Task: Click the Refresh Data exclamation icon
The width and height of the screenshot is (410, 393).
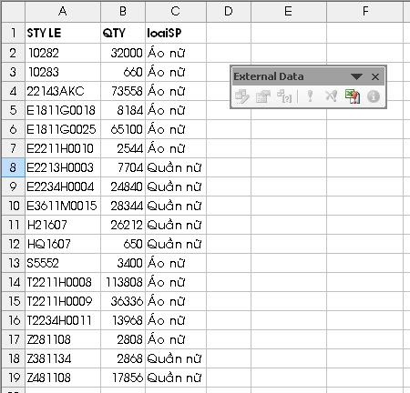Action: pos(310,96)
